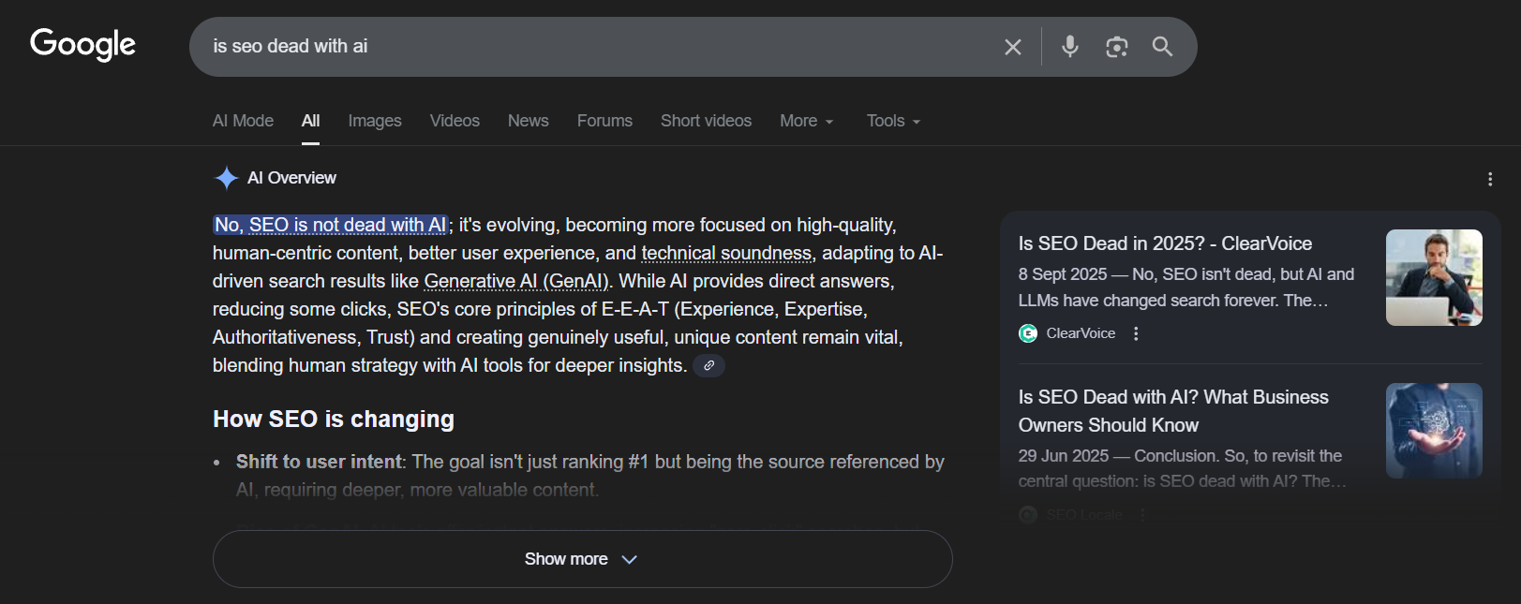This screenshot has height=604, width=1521.
Task: Click the AI Overview sparkle icon
Action: coord(226,178)
